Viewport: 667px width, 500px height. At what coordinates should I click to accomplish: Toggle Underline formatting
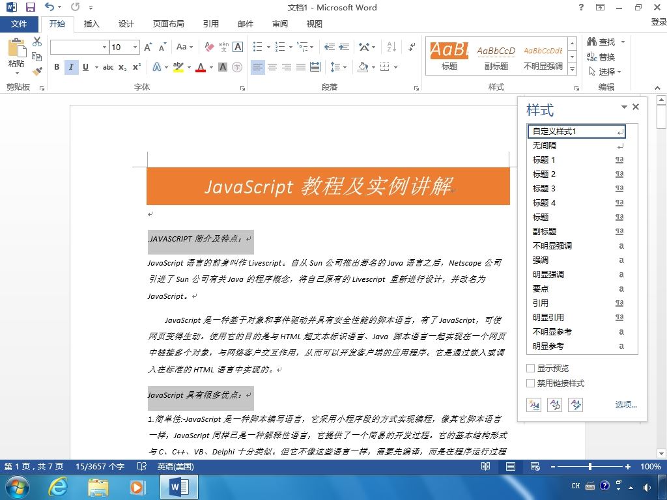tap(85, 67)
